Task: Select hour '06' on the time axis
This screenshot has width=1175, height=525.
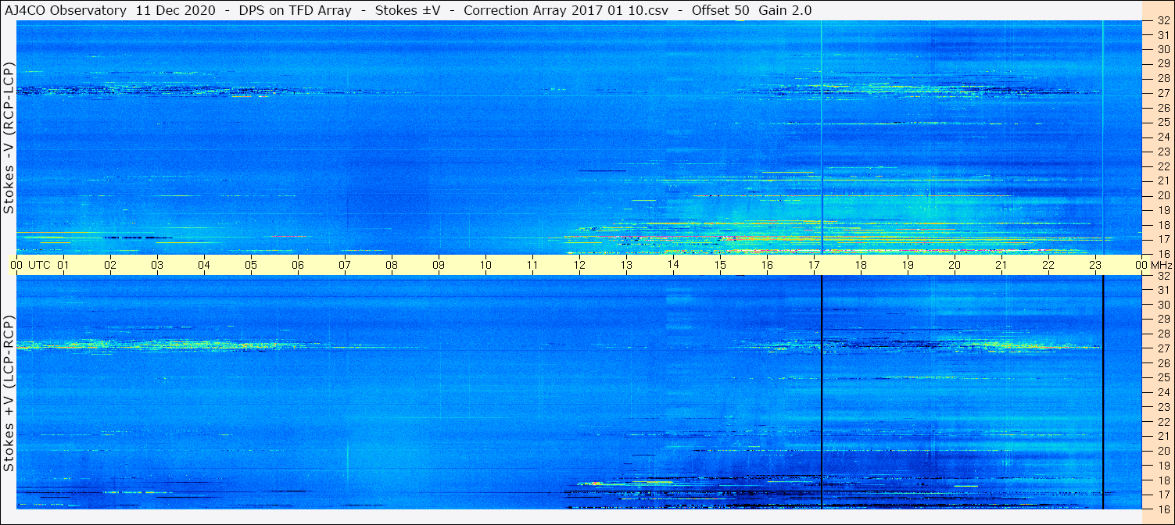Action: [298, 265]
